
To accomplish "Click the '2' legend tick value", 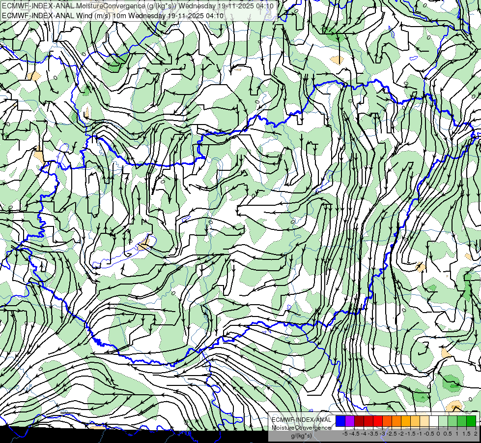I will pyautogui.click(x=475, y=434).
